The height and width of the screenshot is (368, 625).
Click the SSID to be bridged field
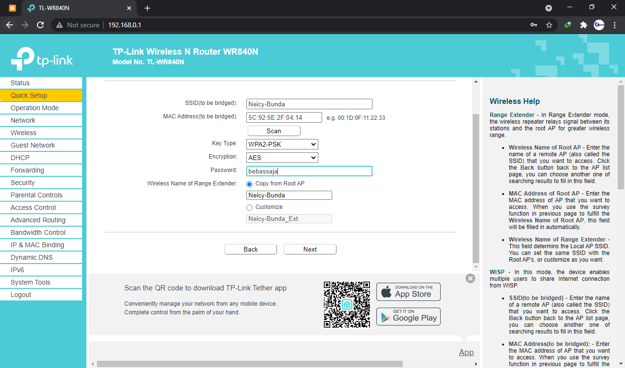point(309,104)
